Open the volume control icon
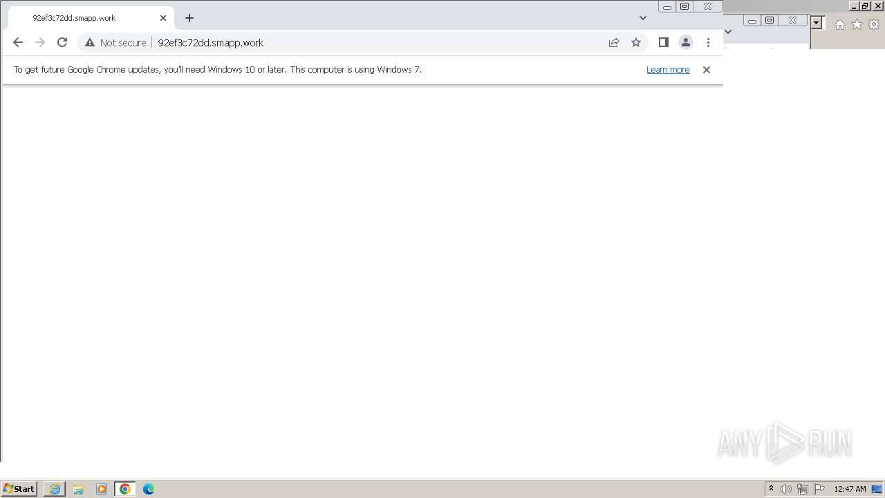The image size is (885, 498). coord(786,489)
